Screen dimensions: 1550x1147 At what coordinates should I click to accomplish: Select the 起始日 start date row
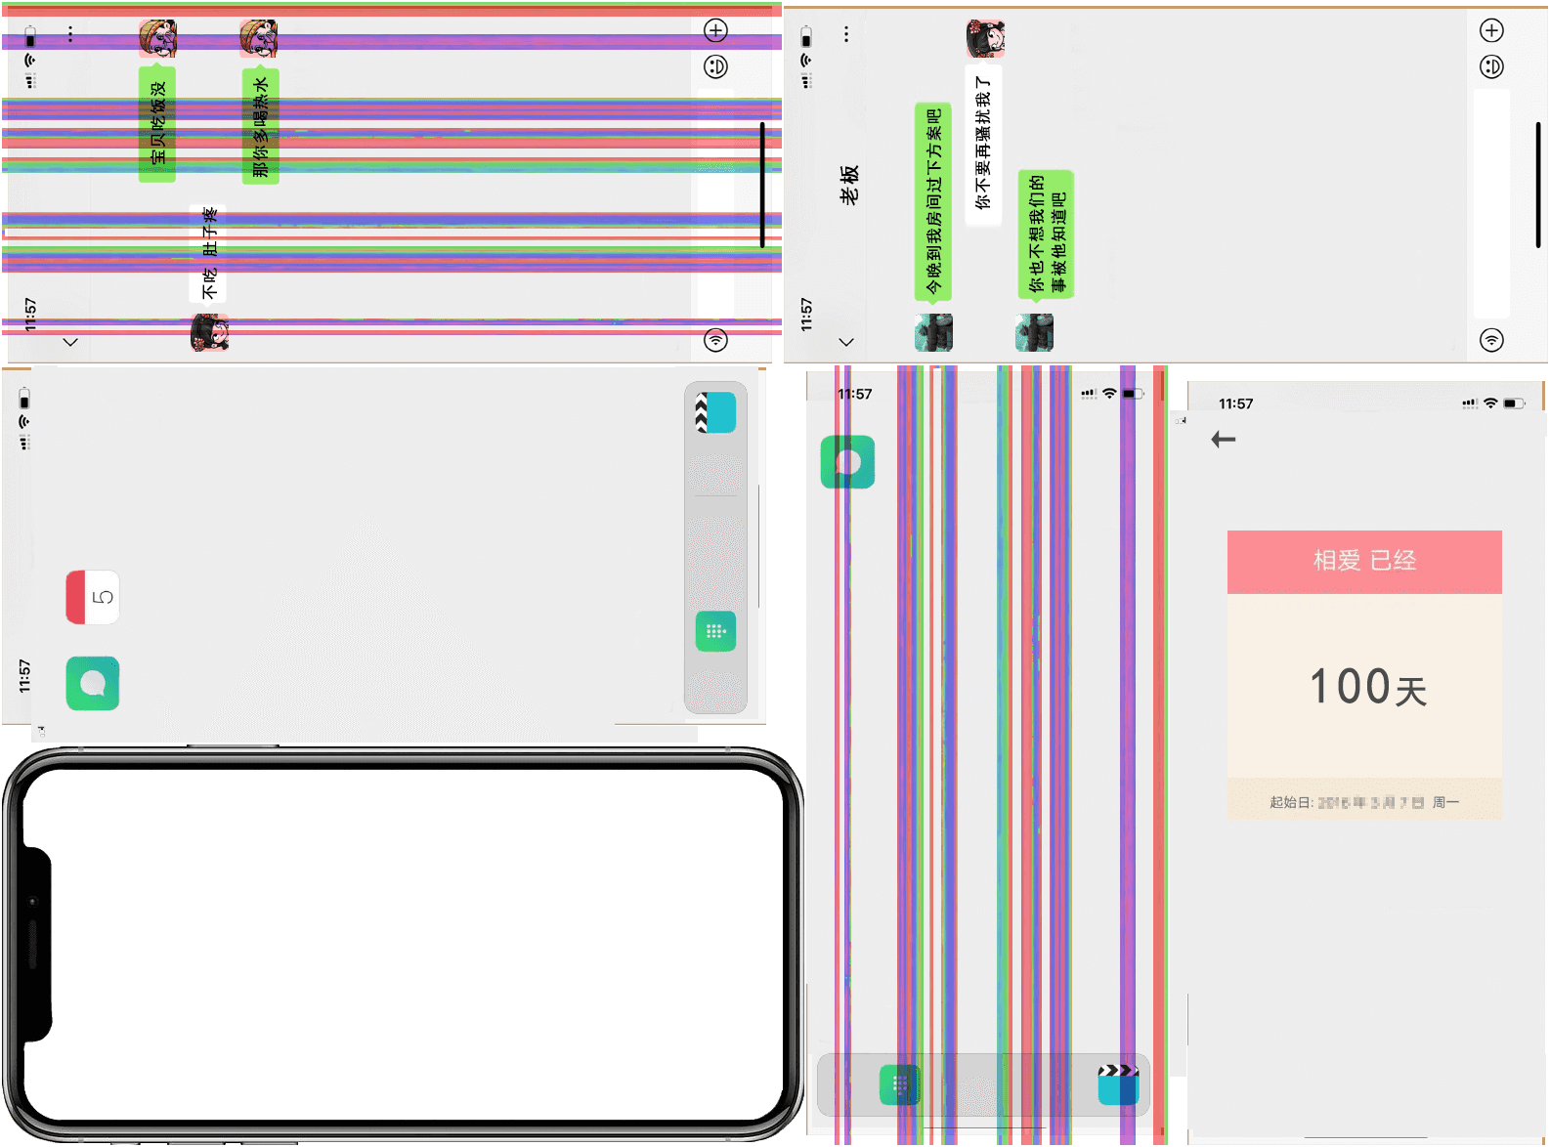click(1364, 802)
